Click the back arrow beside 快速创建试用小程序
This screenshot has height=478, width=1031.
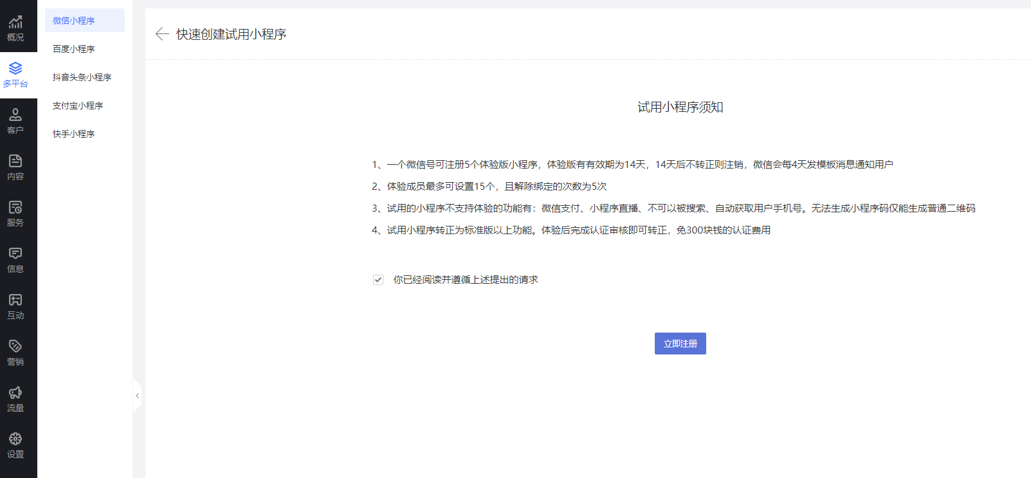point(162,34)
